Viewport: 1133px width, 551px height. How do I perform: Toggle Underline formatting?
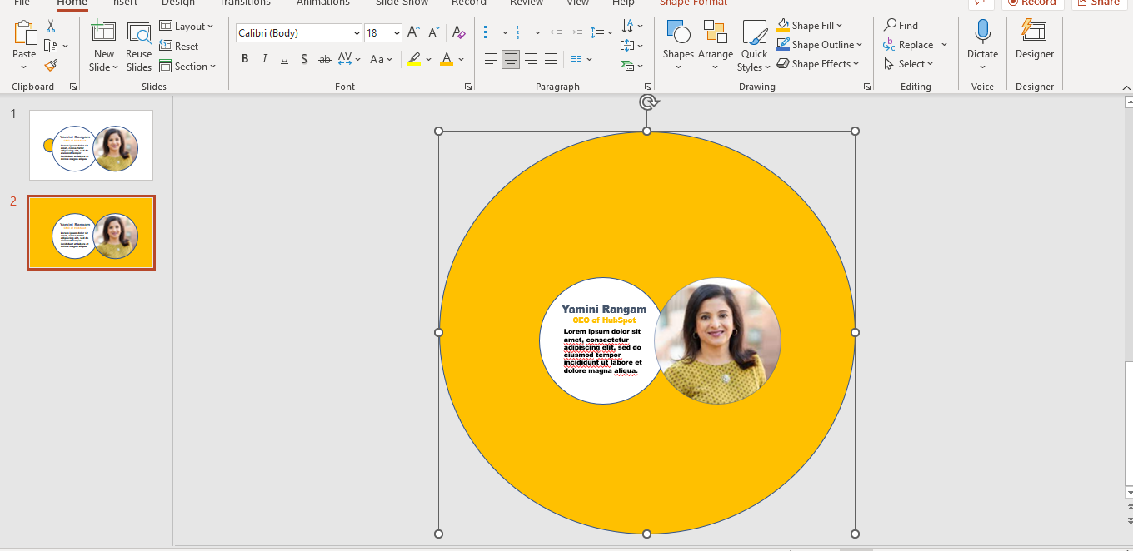pos(285,59)
